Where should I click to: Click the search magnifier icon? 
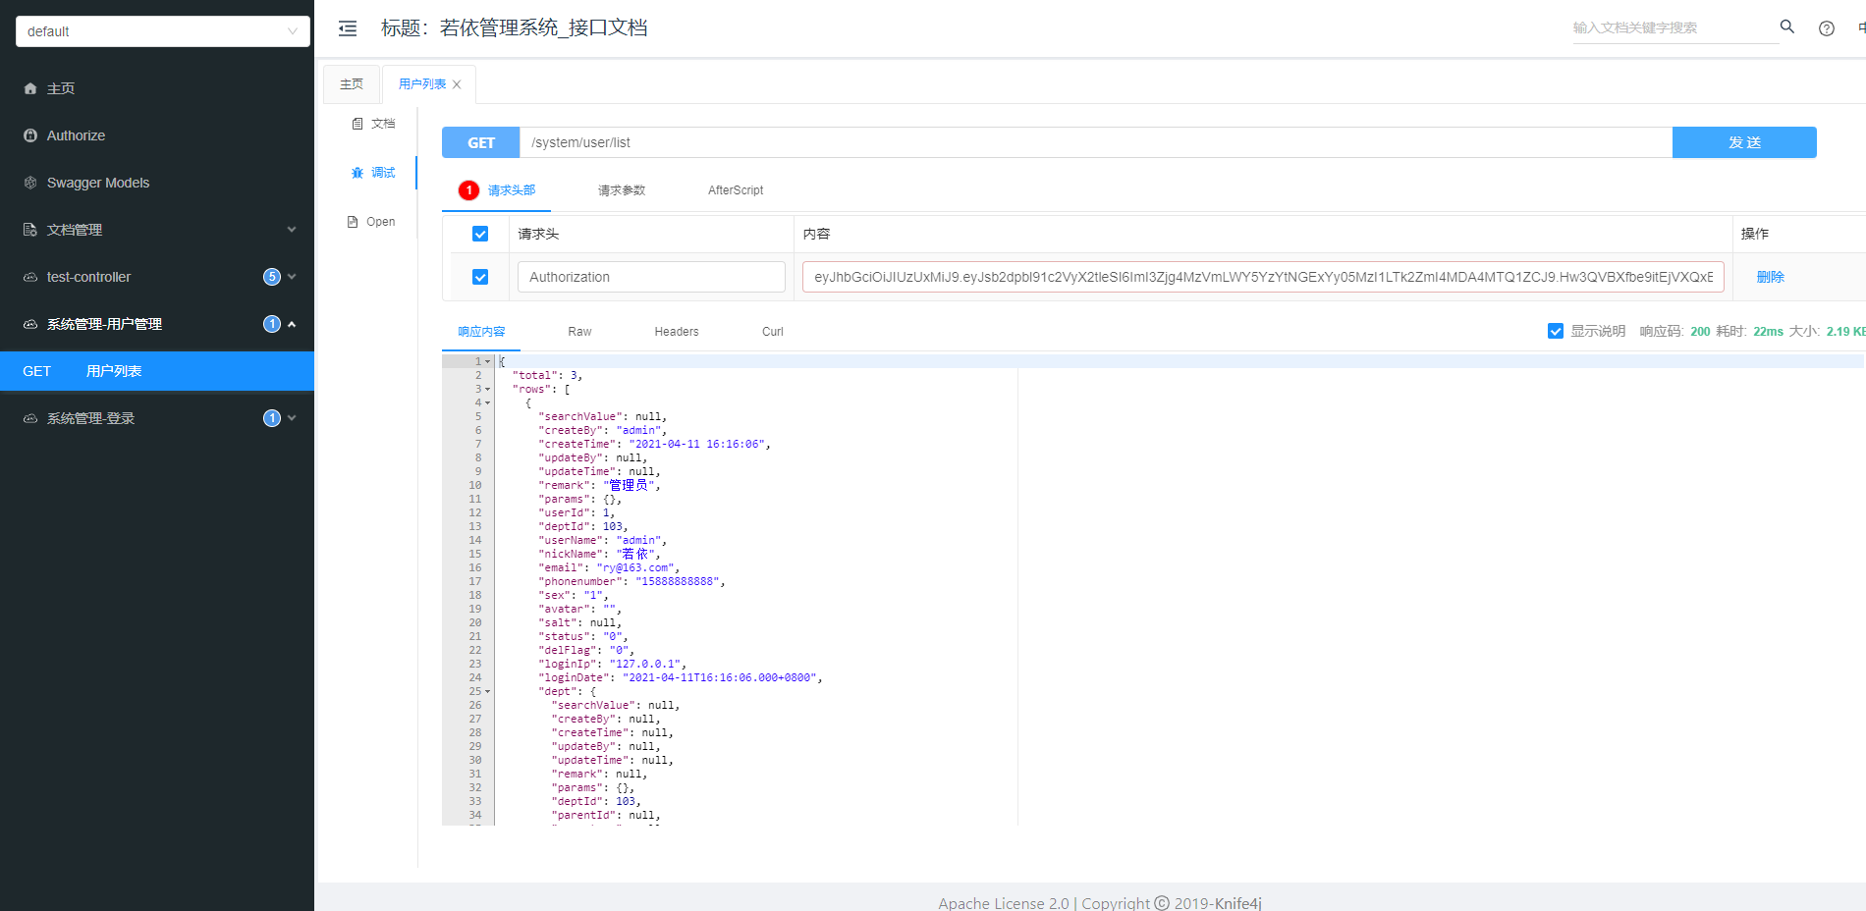point(1786,27)
